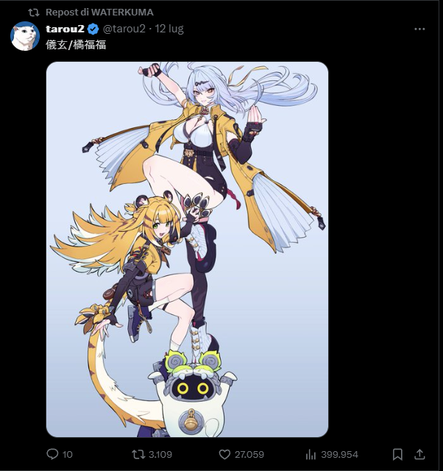Image resolution: width=443 pixels, height=471 pixels.
Task: Click the 27.059 likes count
Action: [x=249, y=455]
